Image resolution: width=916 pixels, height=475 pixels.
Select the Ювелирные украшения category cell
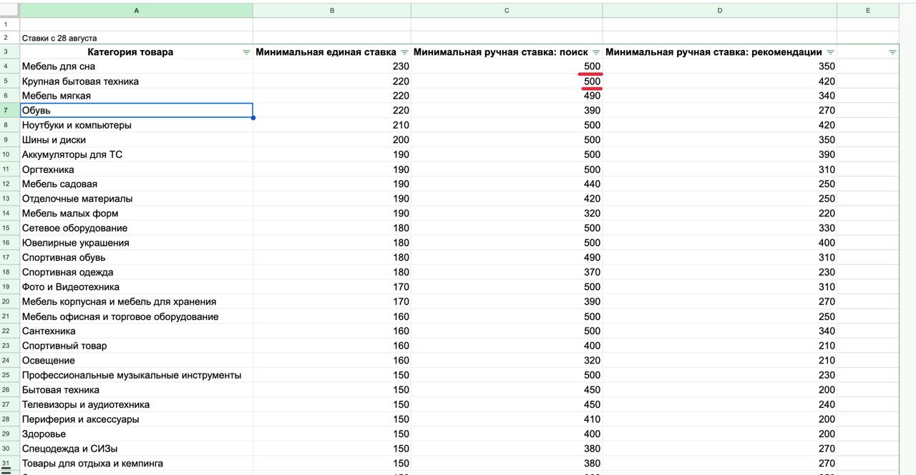click(136, 243)
